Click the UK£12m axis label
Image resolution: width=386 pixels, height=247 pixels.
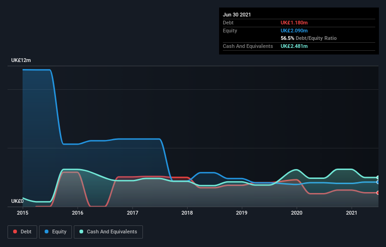(x=21, y=60)
